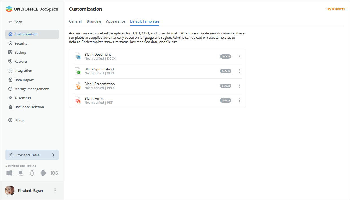The height and width of the screenshot is (200, 350).
Task: Click the Default badge on Blank Spreadsheet
Action: pyautogui.click(x=226, y=71)
